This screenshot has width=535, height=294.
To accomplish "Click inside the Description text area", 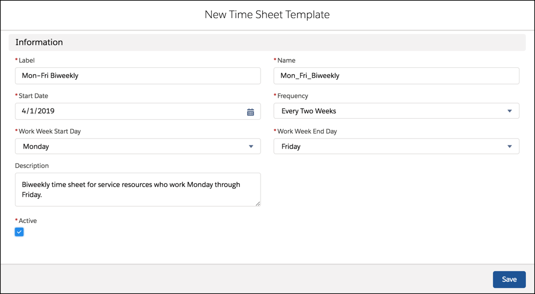I will point(138,190).
